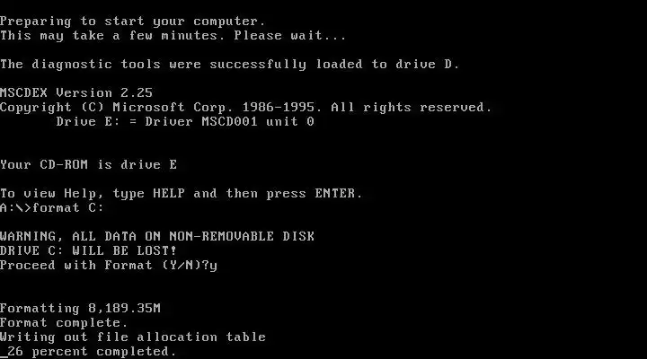Click 'Writing out file allocation table' line
The image size is (647, 359).
(133, 337)
